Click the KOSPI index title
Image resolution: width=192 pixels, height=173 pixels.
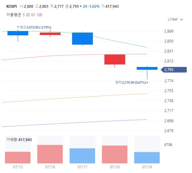pyautogui.click(x=12, y=6)
